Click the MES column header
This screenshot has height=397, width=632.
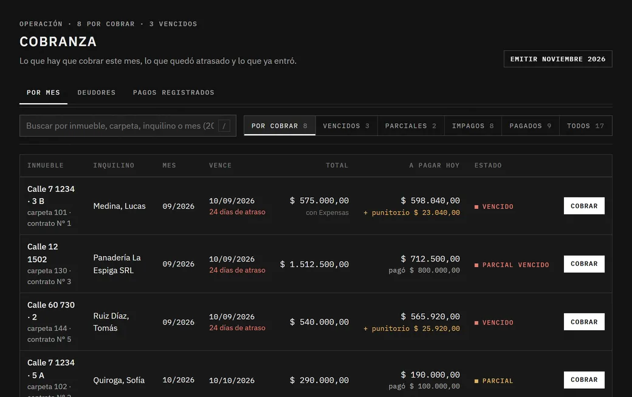pos(170,166)
